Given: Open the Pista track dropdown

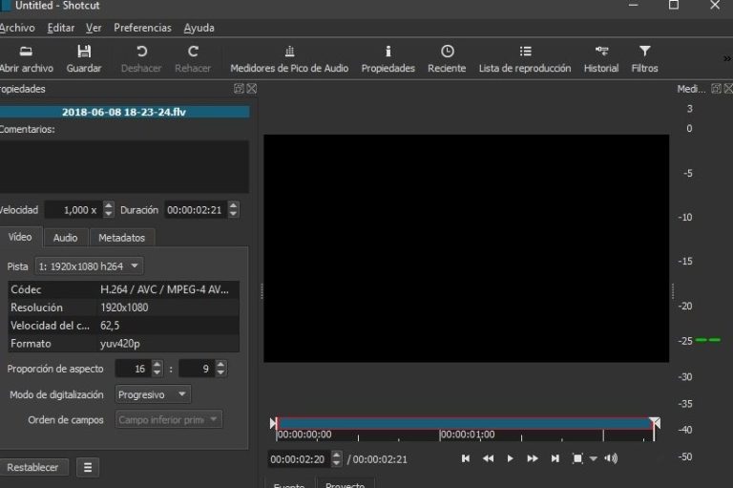Looking at the screenshot, I should point(89,266).
